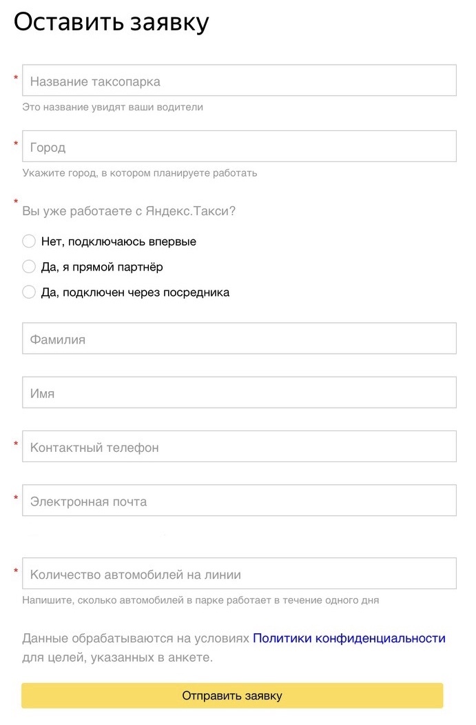Focus the 'Имя' input box
Image resolution: width=476 pixels, height=725 pixels.
coord(239,393)
